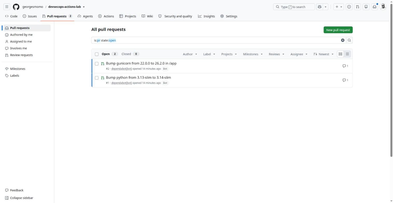Switch to the Actions tab
The image size is (393, 203).
pyautogui.click(x=106, y=16)
